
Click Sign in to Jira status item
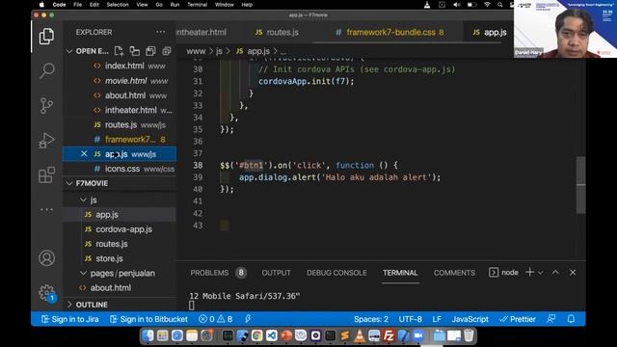coord(70,319)
